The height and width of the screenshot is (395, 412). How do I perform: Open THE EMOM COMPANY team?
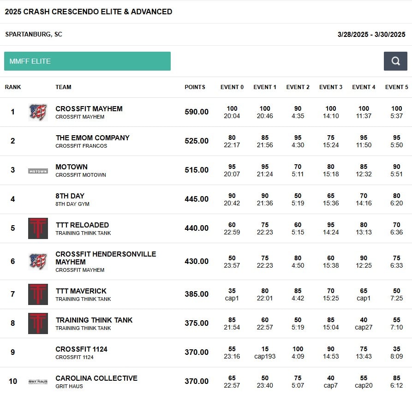click(x=92, y=138)
